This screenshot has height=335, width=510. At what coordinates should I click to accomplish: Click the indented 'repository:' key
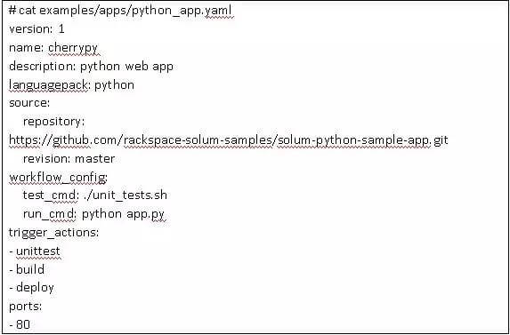[x=53, y=122]
